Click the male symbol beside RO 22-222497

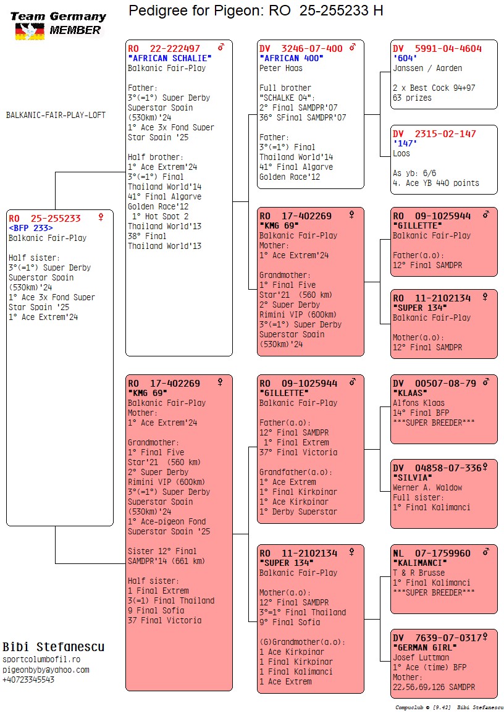coord(221,48)
